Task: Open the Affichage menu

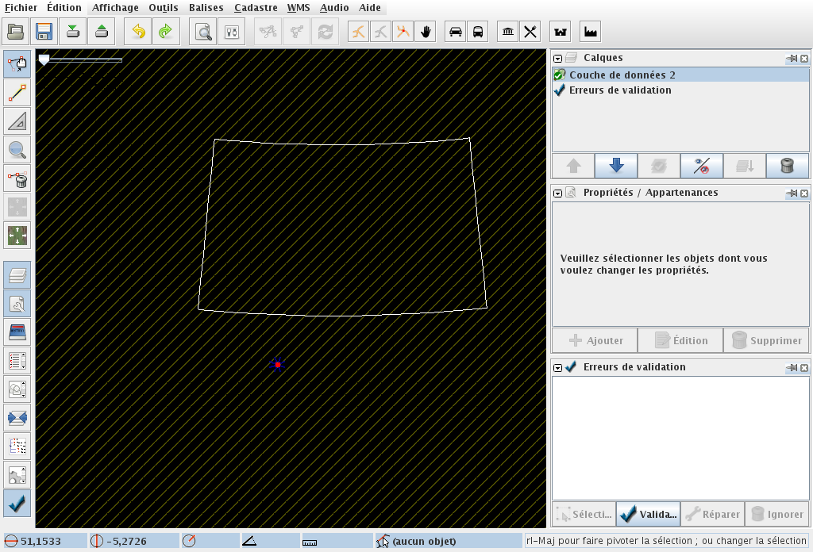Action: point(115,8)
